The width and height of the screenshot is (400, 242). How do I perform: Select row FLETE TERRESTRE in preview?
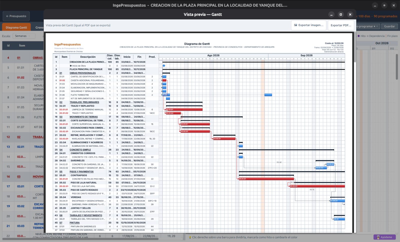tap(106, 95)
